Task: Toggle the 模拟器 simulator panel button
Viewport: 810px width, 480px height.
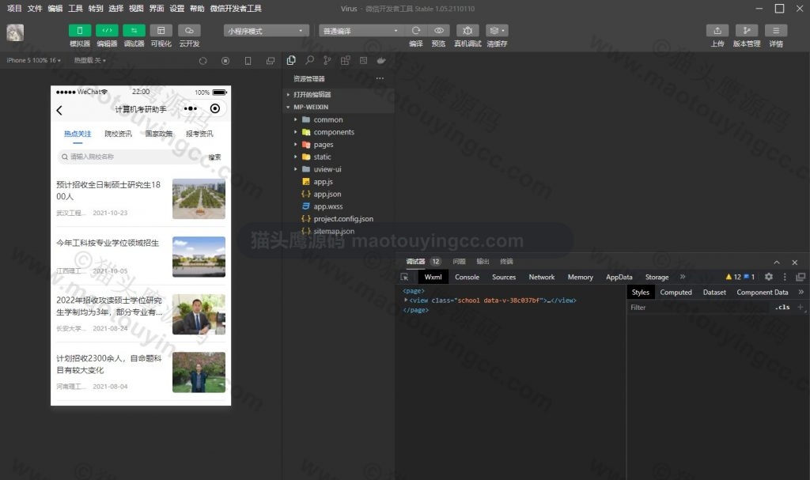Action: point(80,31)
